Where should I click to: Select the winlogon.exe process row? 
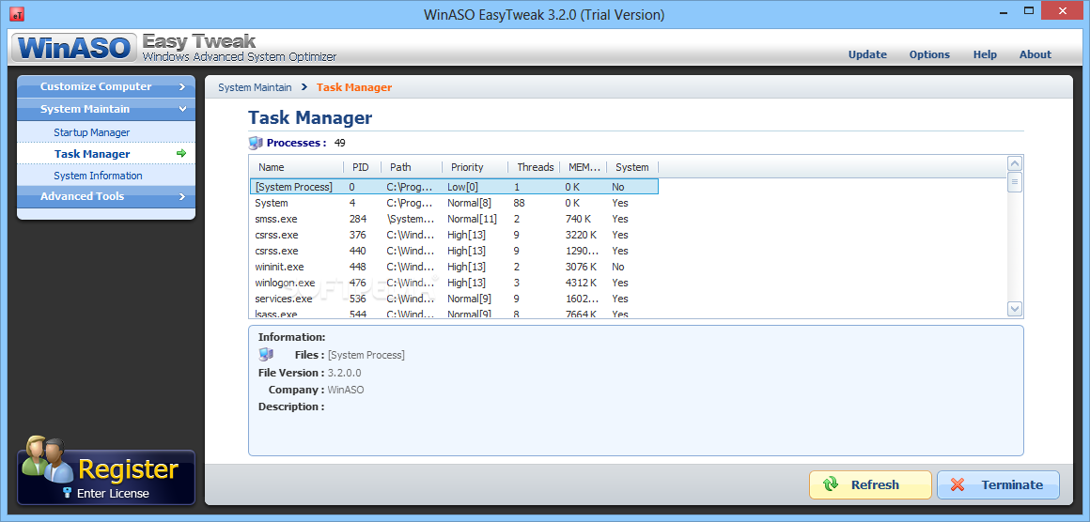[454, 283]
